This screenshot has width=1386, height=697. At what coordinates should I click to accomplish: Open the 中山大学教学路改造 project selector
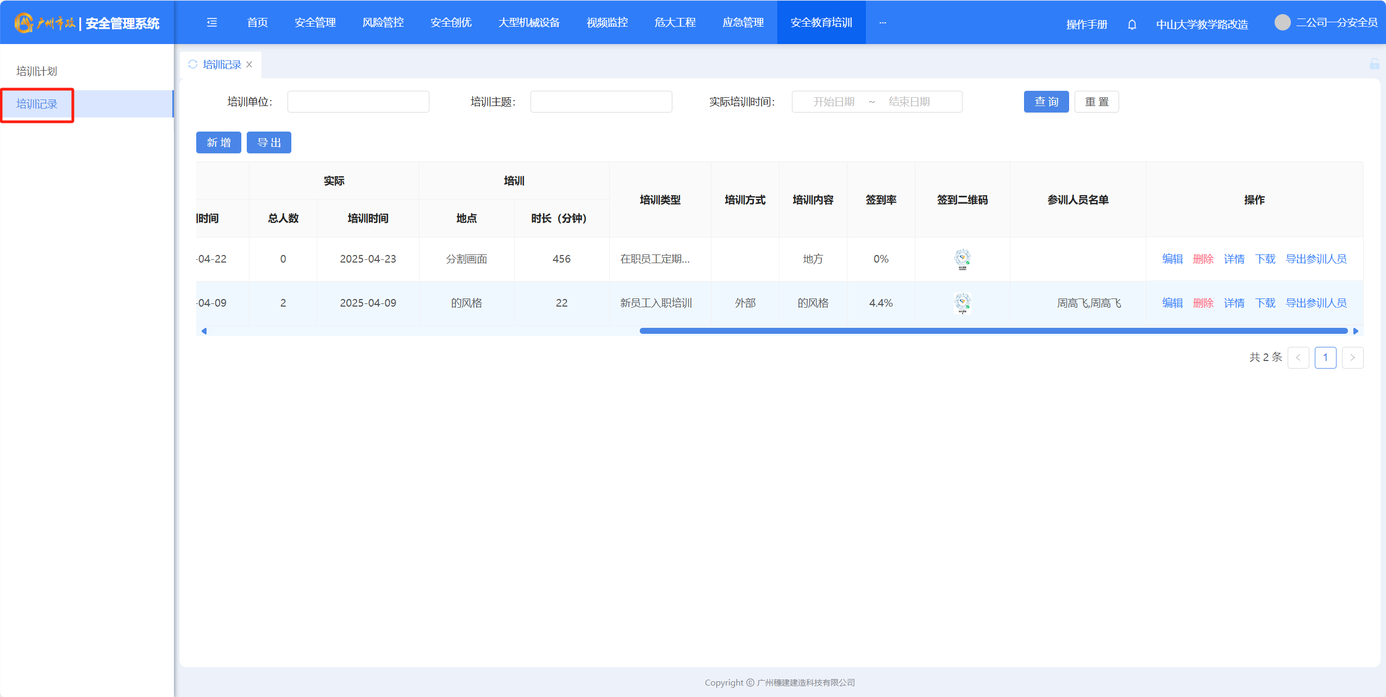coord(1202,24)
